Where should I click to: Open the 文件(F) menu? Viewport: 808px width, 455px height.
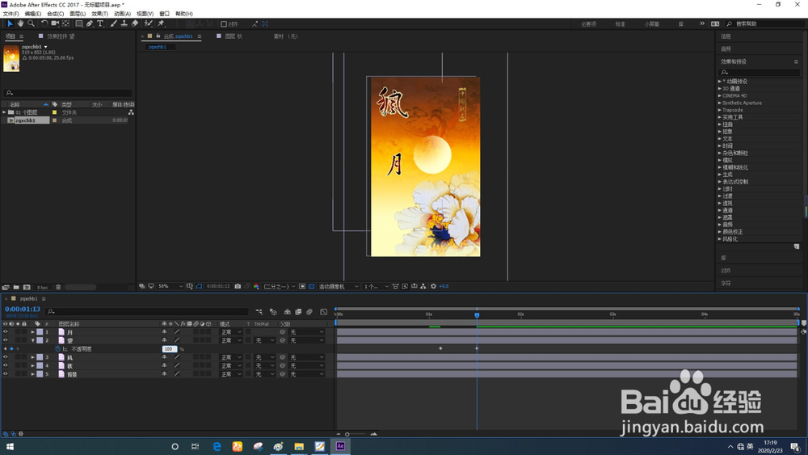tap(11, 14)
